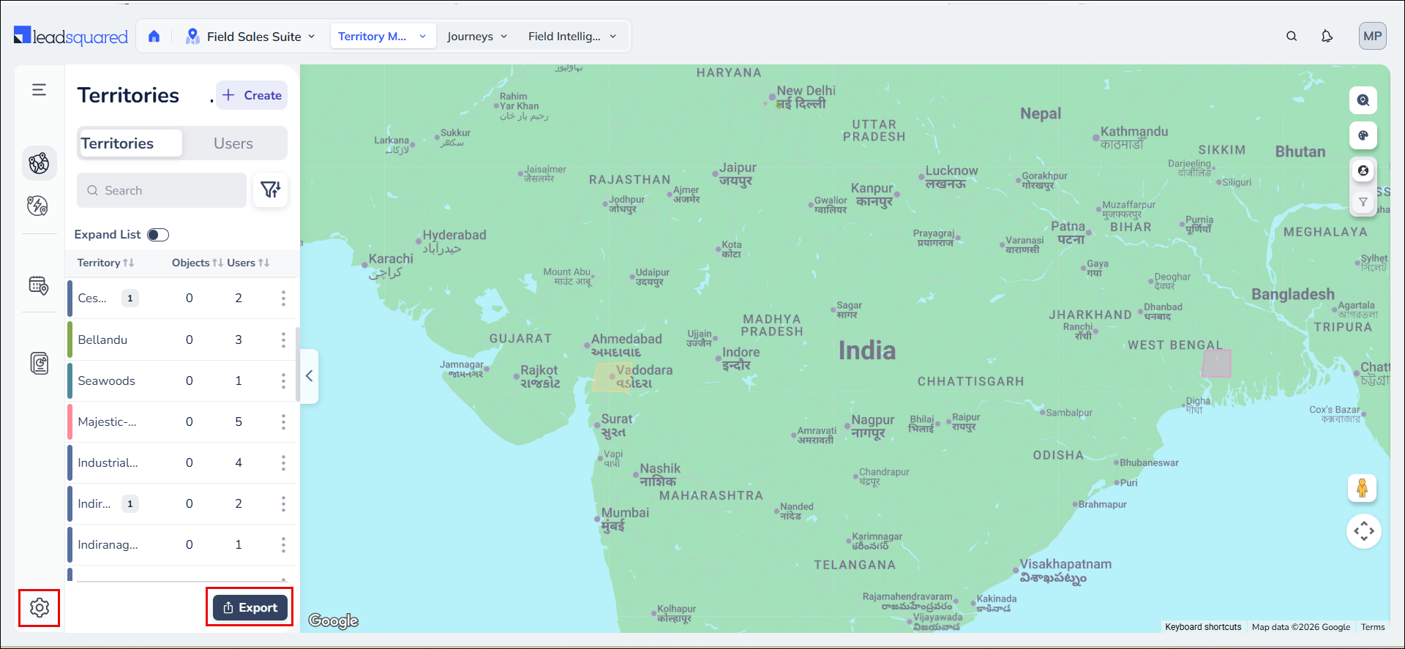Click the territory Search field
This screenshot has height=649, width=1405.
[162, 190]
